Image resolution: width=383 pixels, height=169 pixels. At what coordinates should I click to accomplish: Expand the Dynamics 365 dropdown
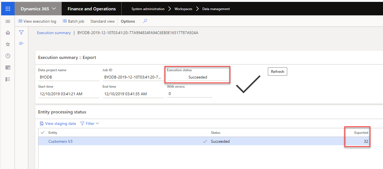(38, 9)
